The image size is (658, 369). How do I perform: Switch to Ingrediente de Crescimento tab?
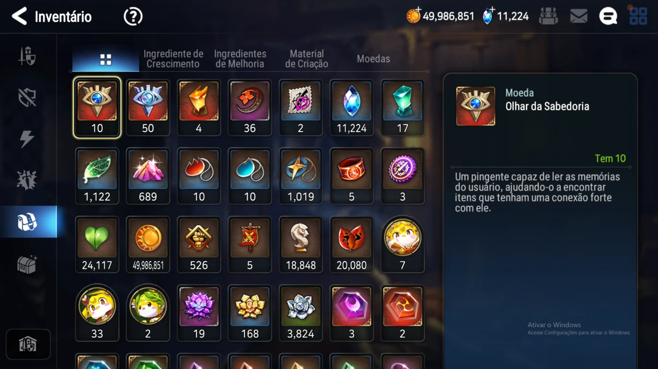click(x=173, y=59)
